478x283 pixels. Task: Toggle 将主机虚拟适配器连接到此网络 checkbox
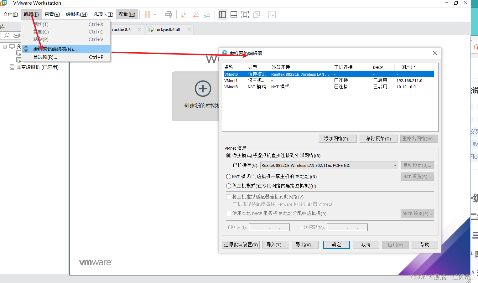[x=229, y=197]
